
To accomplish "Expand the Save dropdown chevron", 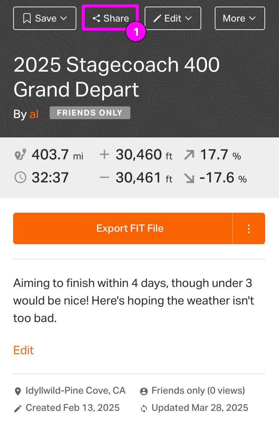I will point(64,18).
